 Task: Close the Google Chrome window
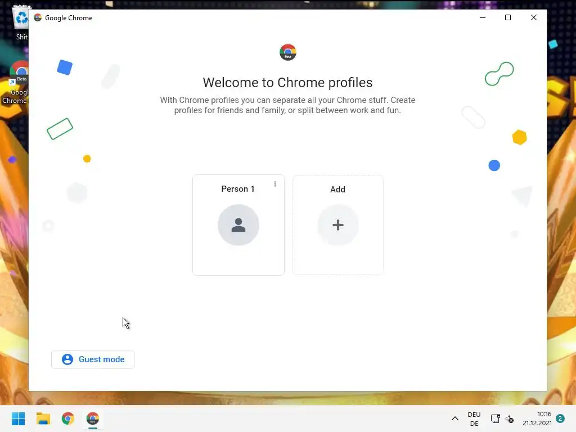click(x=534, y=17)
